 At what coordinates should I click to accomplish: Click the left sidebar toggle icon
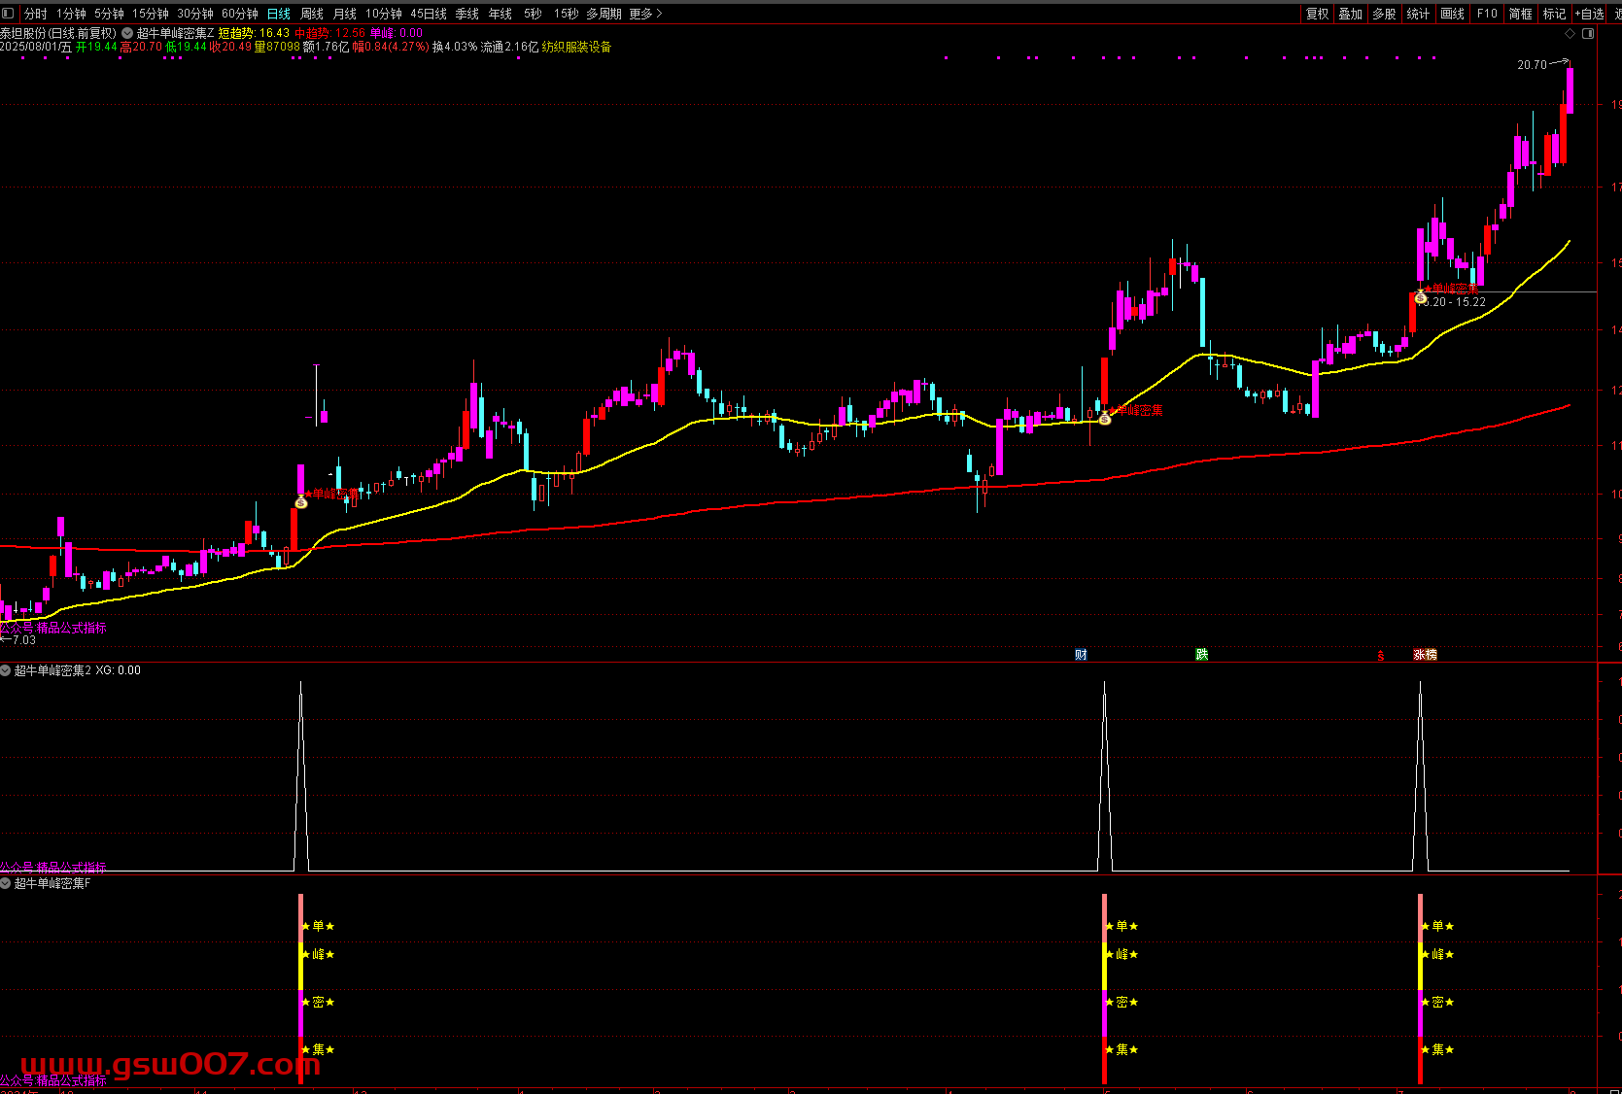click(x=9, y=14)
